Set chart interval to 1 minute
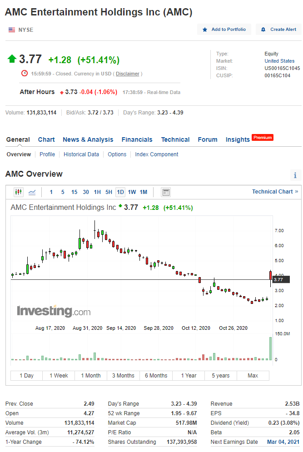 click(x=51, y=192)
